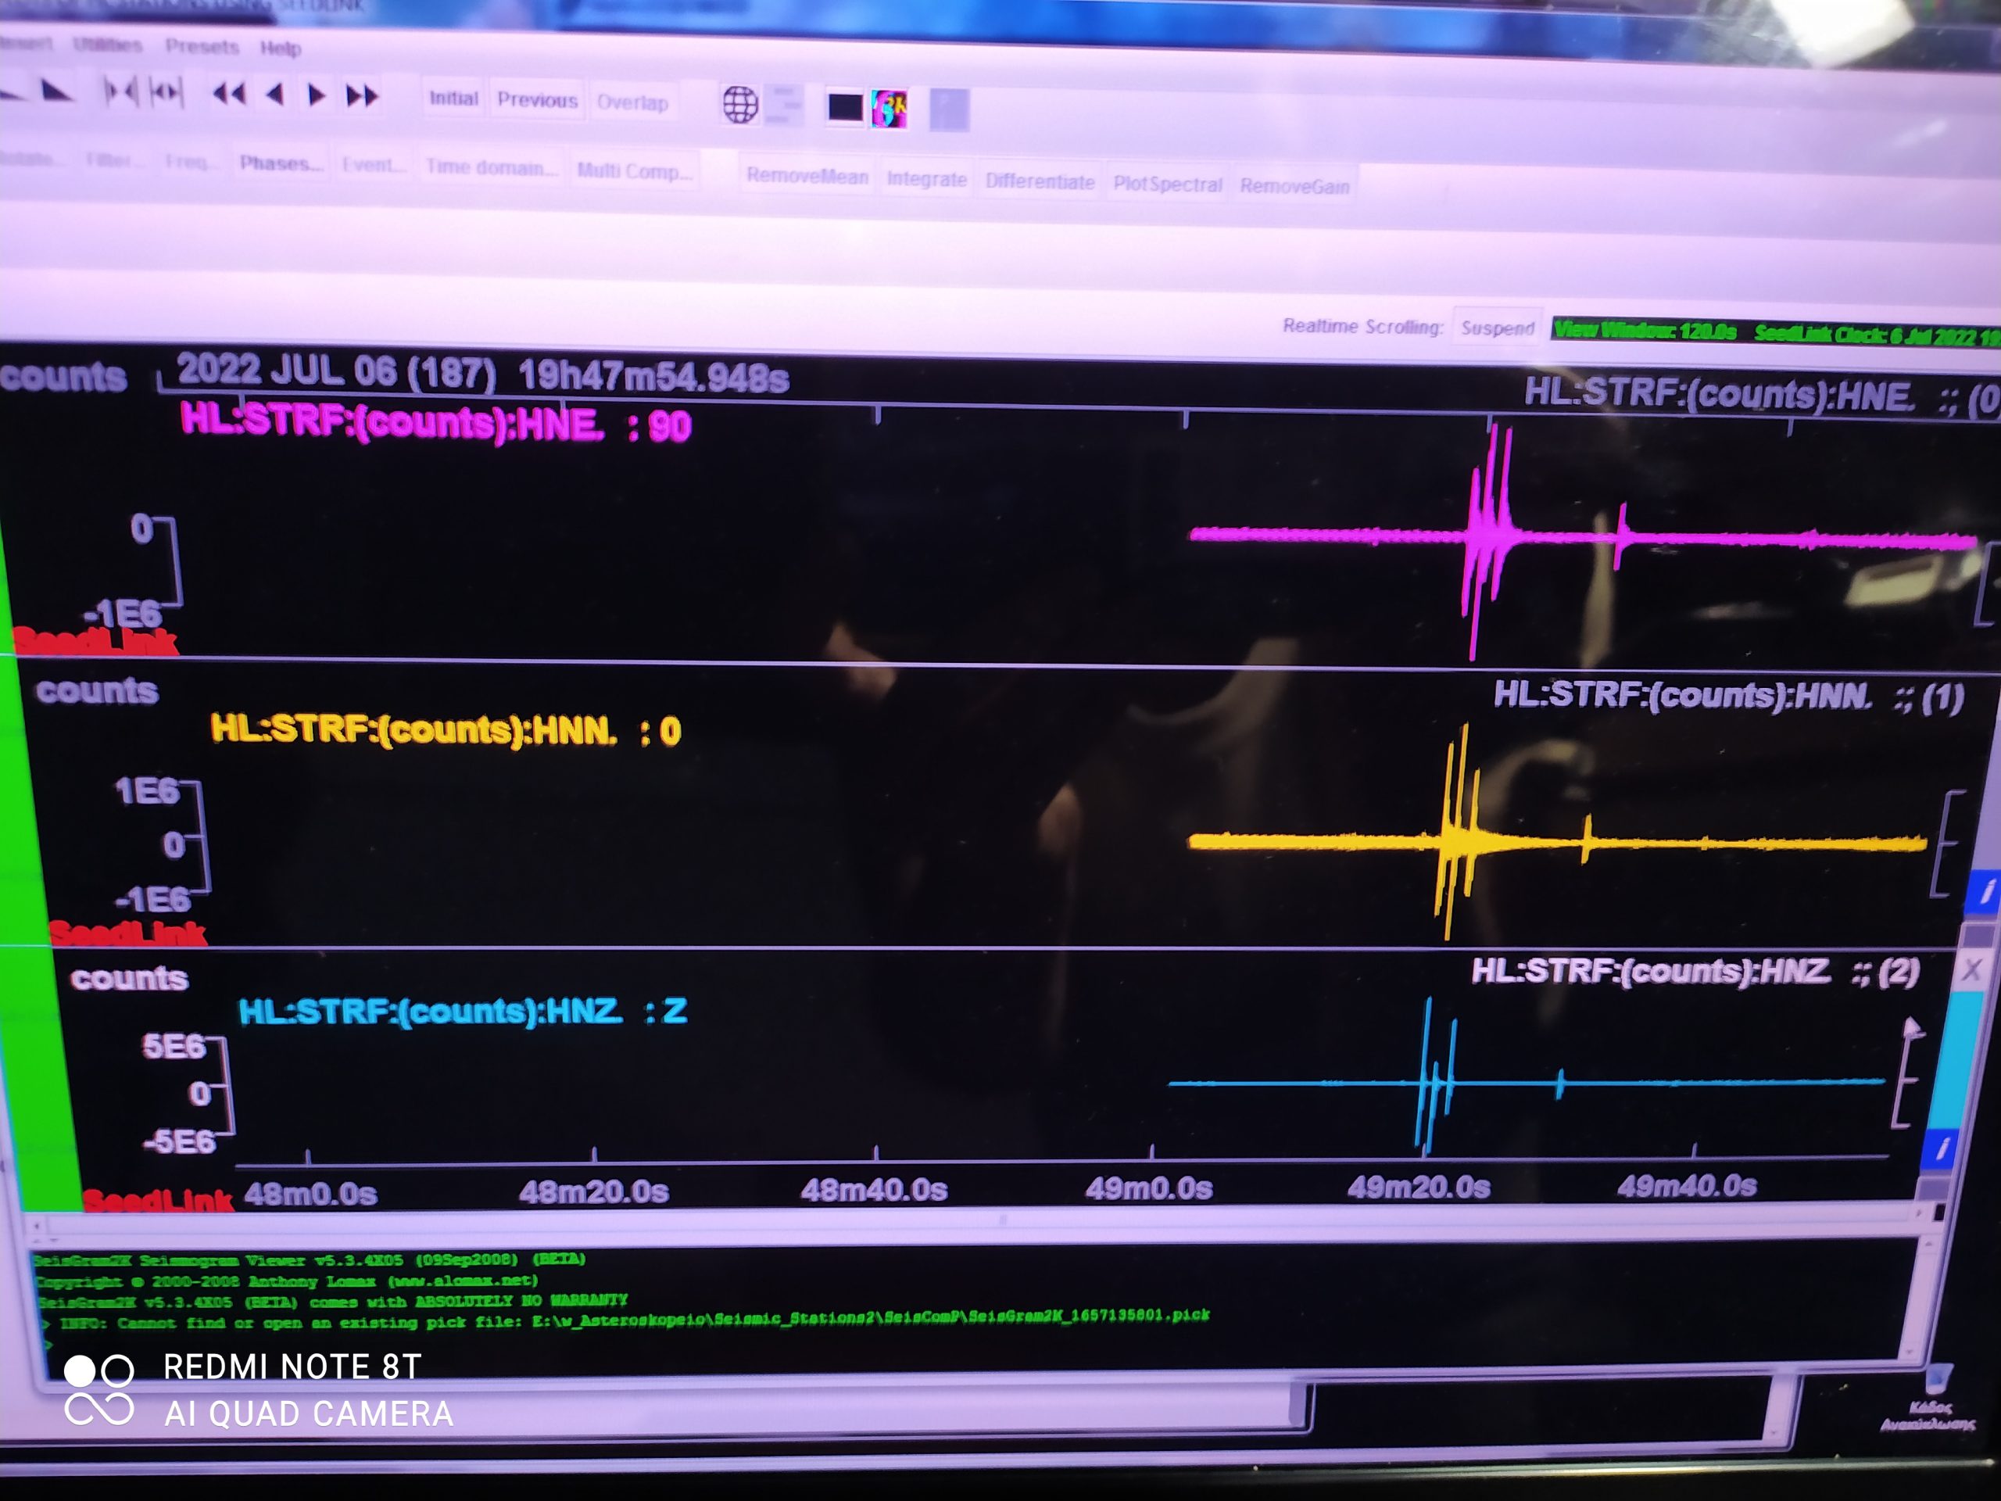The width and height of the screenshot is (2001, 1501).
Task: Click the single left arrow step-back button
Action: [x=275, y=94]
